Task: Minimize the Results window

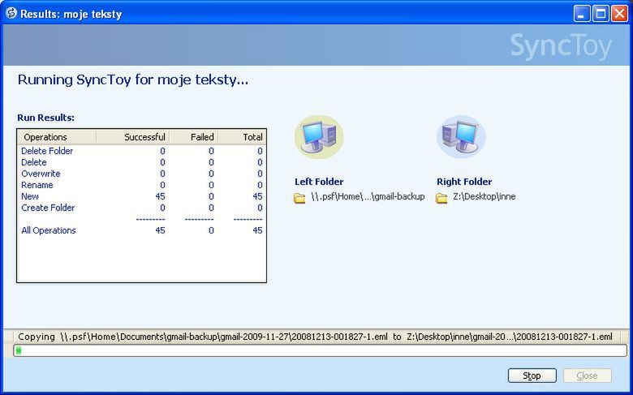Action: tap(582, 14)
